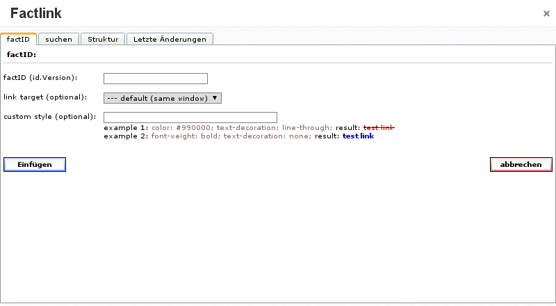Viewport: 556px width, 306px height.
Task: Select the factID tab
Action: pos(18,40)
